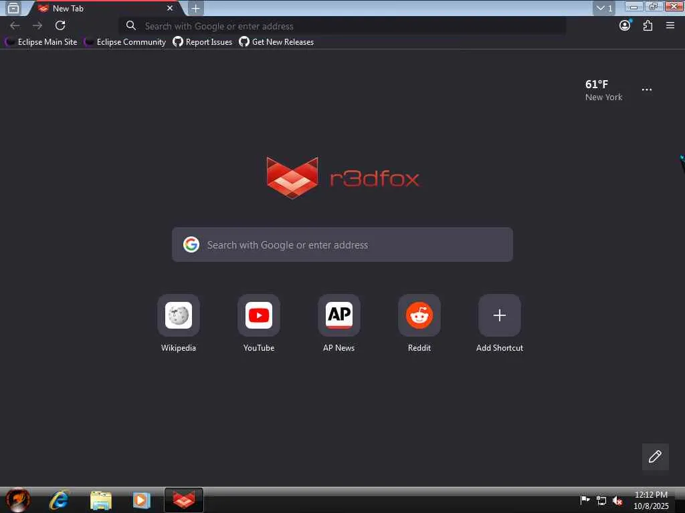Image resolution: width=685 pixels, height=513 pixels.
Task: Click the r3dfox logo
Action: [342, 178]
